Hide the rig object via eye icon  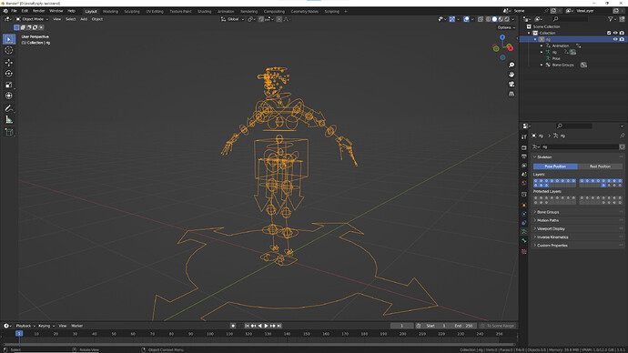pos(615,39)
